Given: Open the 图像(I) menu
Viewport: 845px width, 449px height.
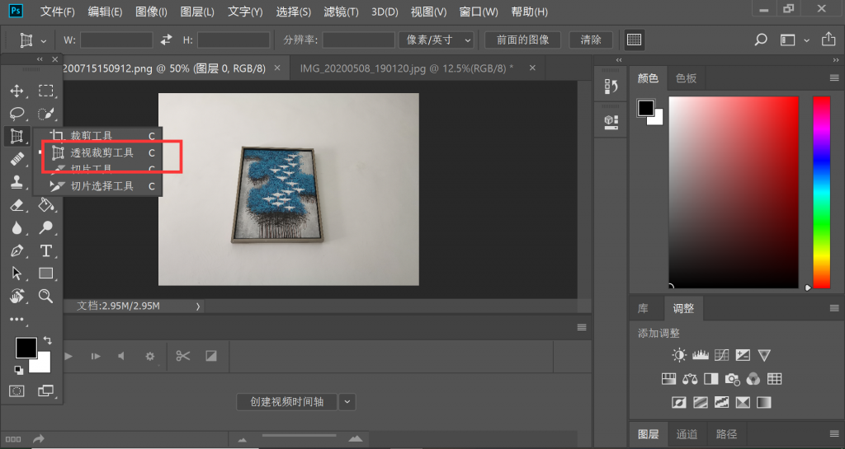Looking at the screenshot, I should 152,12.
